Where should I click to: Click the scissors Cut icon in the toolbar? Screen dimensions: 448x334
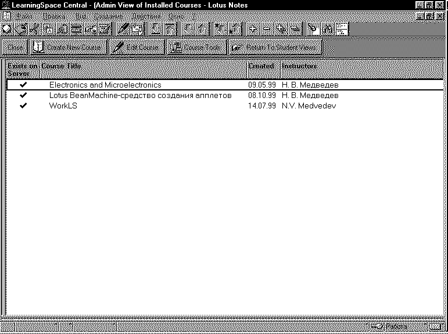coord(35,29)
